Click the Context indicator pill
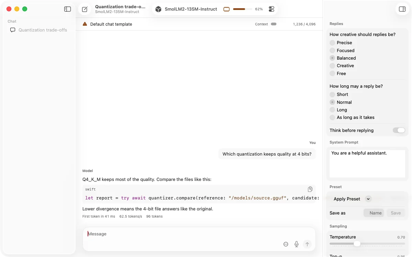Image resolution: width=412 pixels, height=257 pixels. (274, 24)
